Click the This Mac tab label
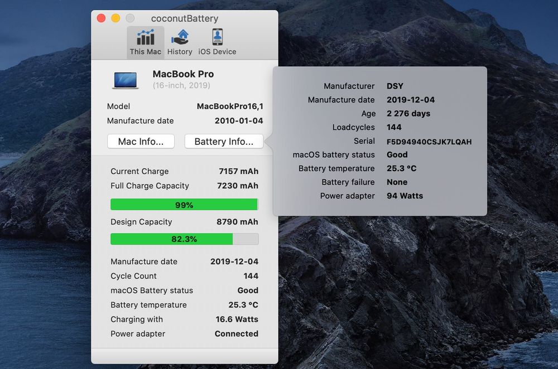The width and height of the screenshot is (558, 369). tap(145, 51)
